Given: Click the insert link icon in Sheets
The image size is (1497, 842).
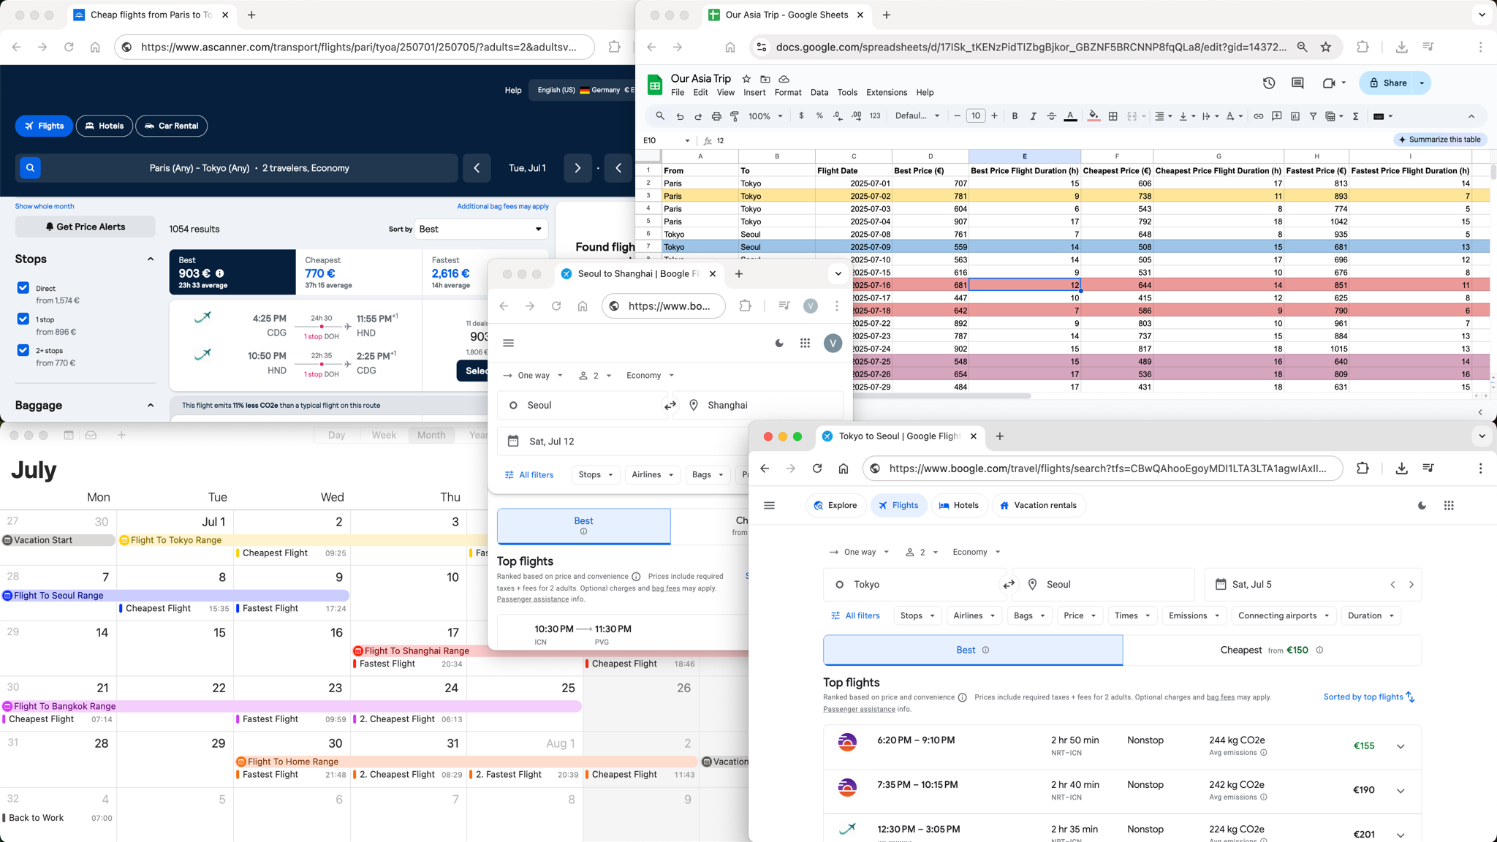Looking at the screenshot, I should pos(1258,116).
